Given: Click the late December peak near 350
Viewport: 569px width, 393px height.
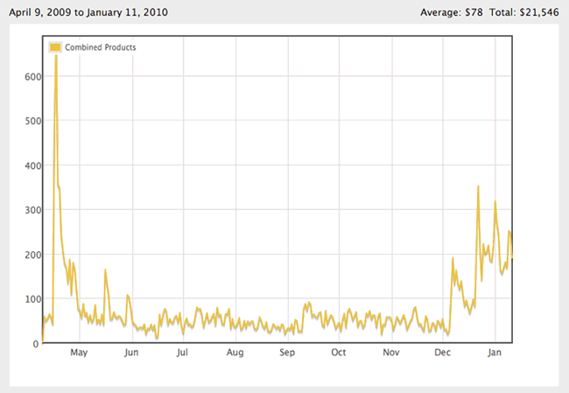Looking at the screenshot, I should [x=478, y=186].
